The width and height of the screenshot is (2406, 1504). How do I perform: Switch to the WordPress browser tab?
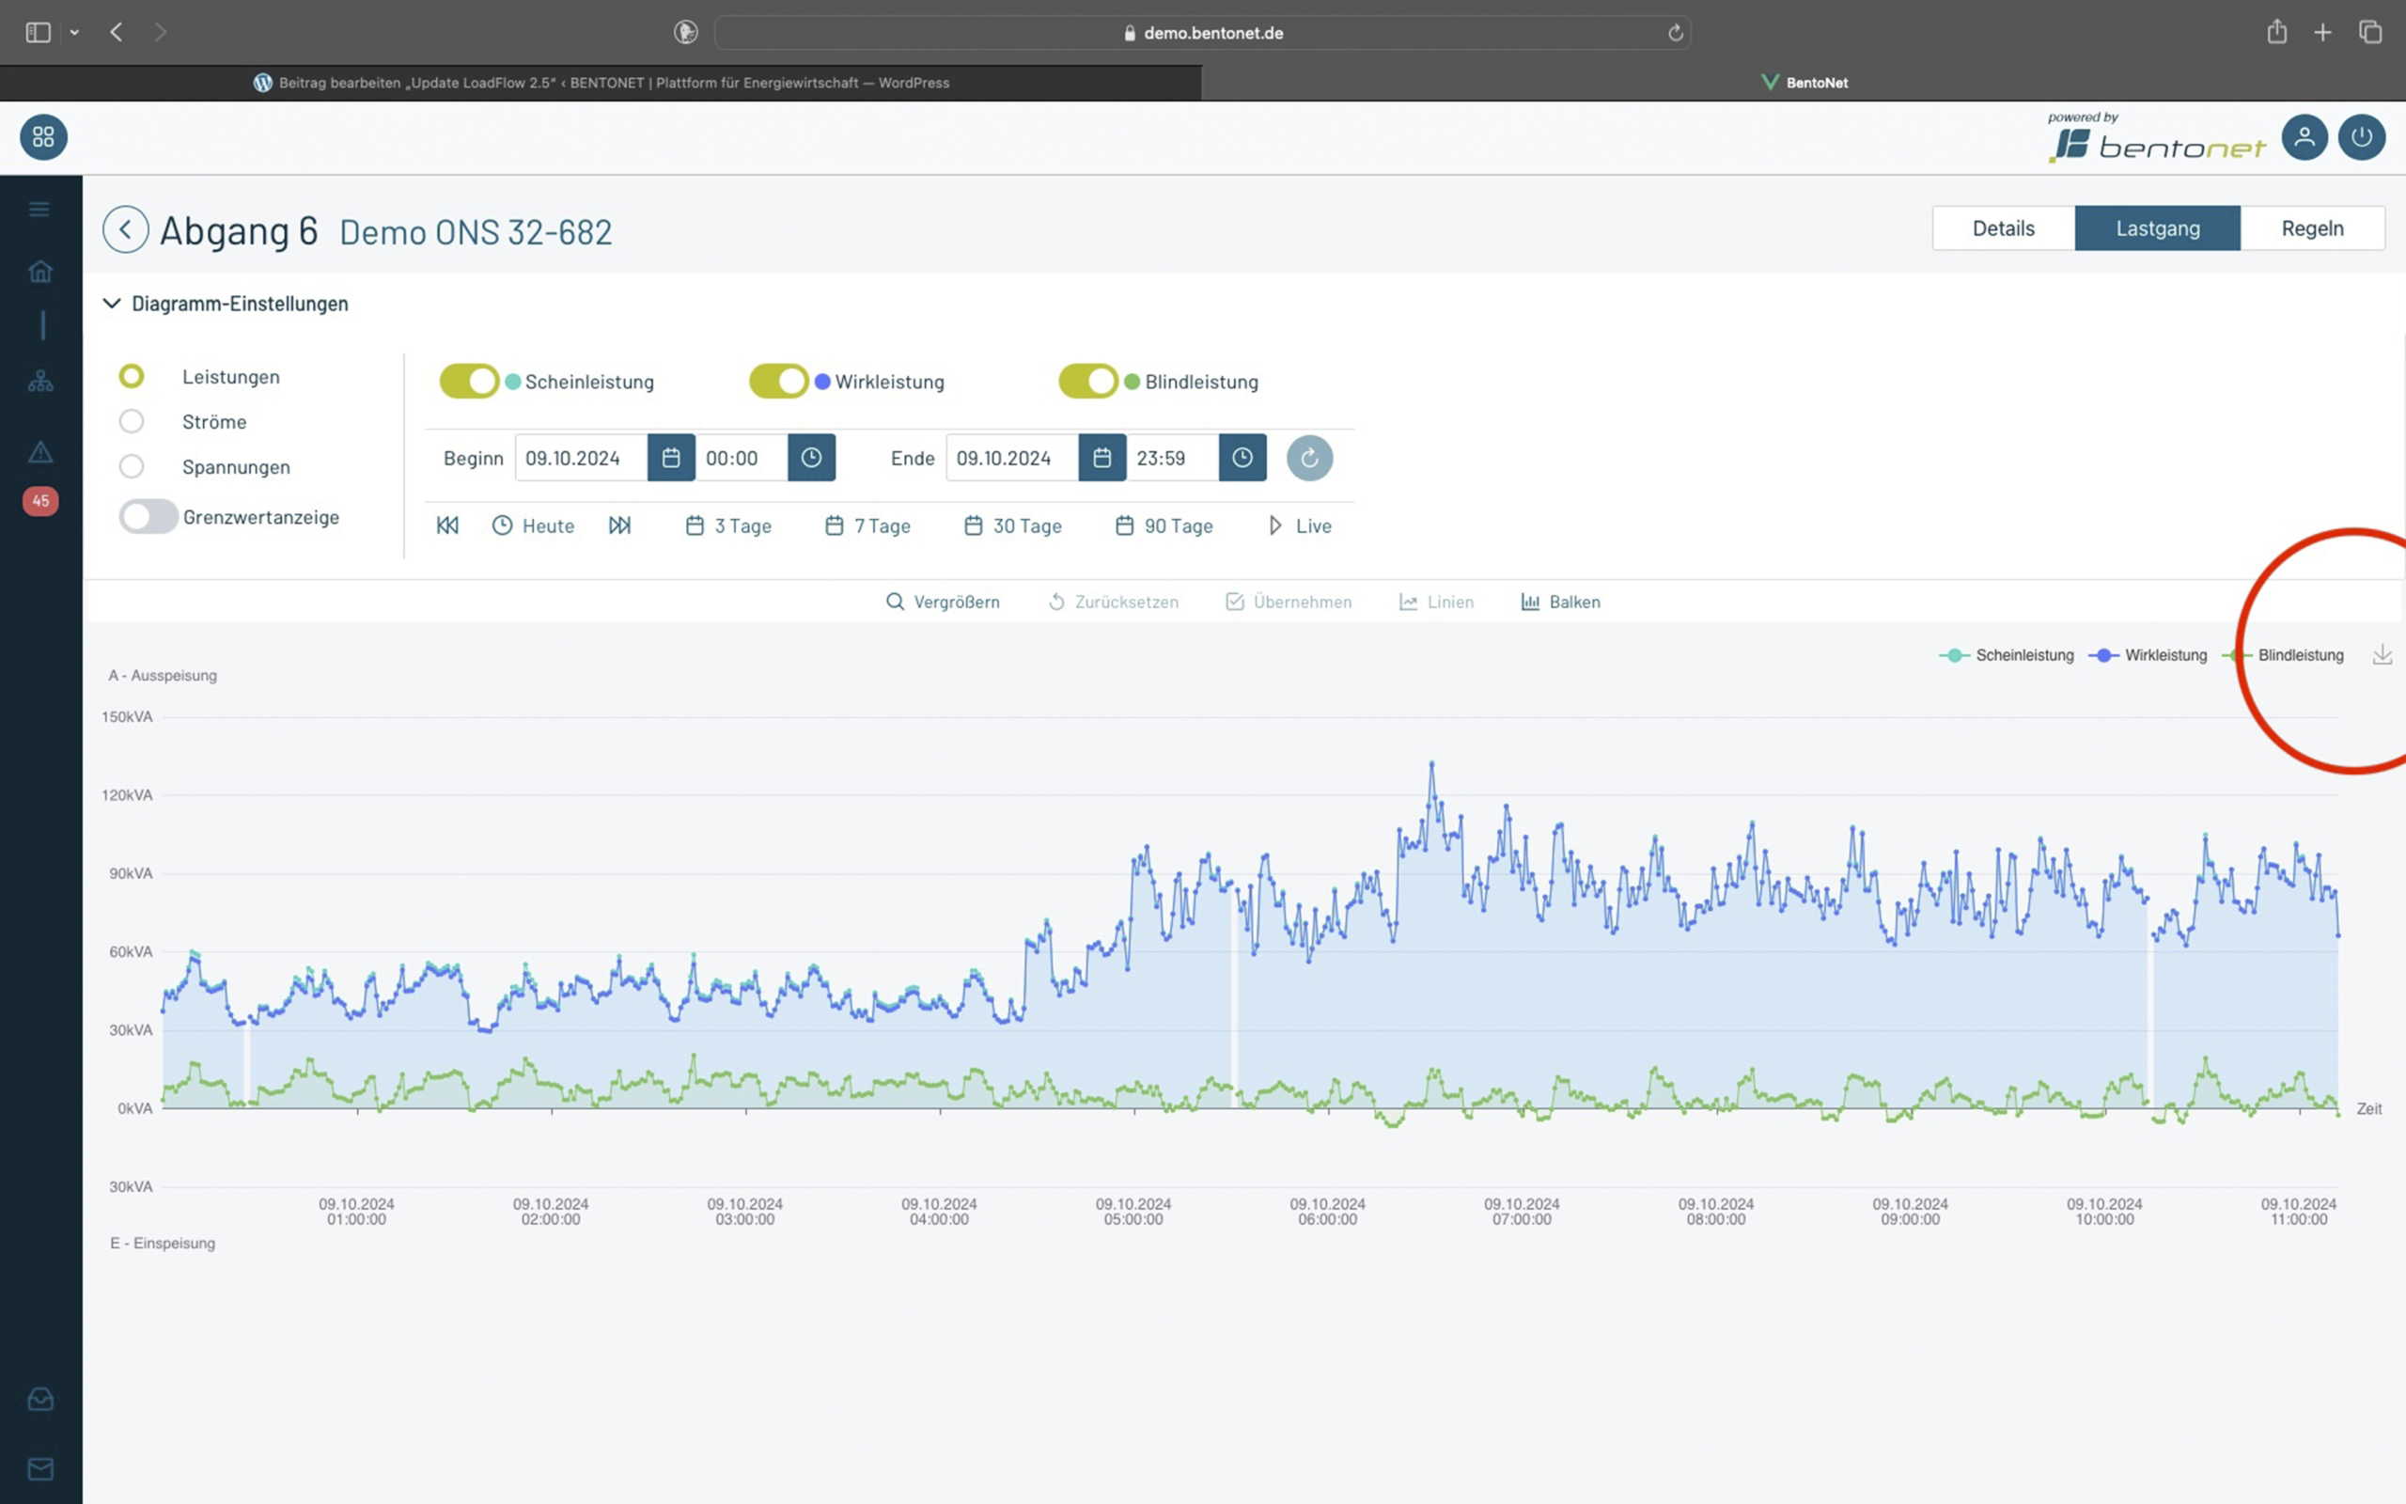point(601,83)
